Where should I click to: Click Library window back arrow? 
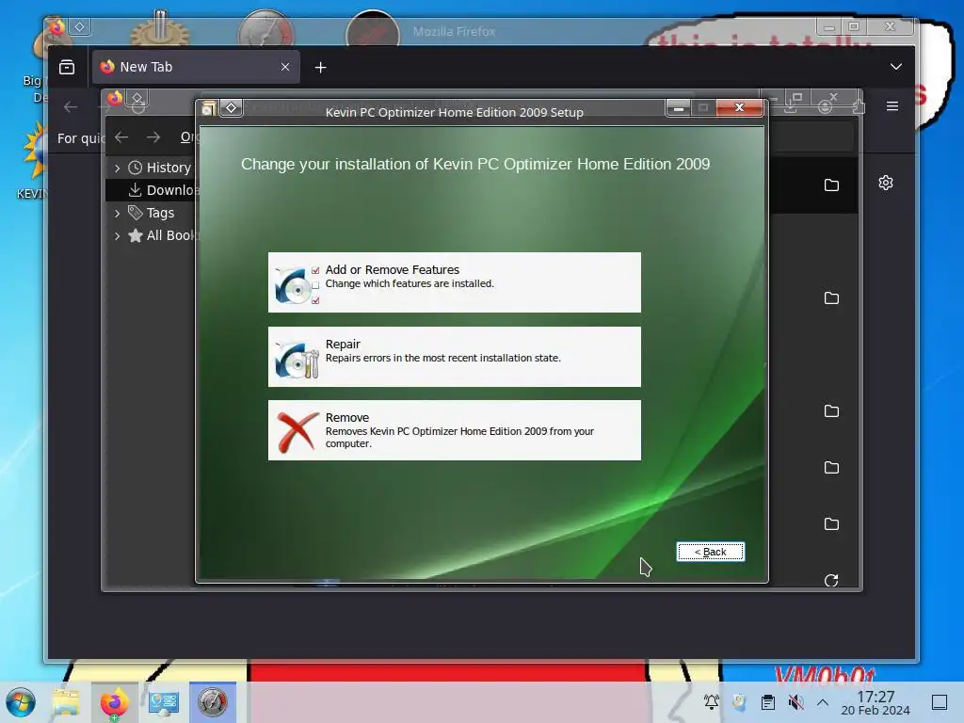121,137
